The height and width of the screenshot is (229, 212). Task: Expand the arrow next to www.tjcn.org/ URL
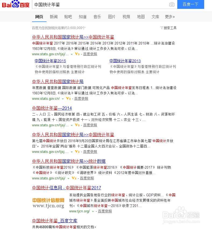pyautogui.click(x=93, y=212)
